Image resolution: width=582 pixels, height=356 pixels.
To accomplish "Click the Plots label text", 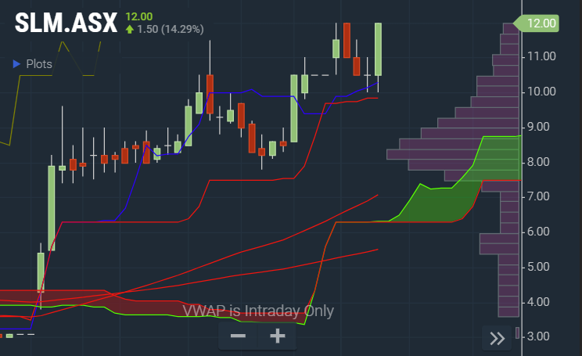I will click(x=39, y=64).
